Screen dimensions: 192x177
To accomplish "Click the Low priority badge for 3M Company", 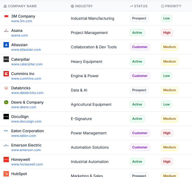I will click(166, 18).
